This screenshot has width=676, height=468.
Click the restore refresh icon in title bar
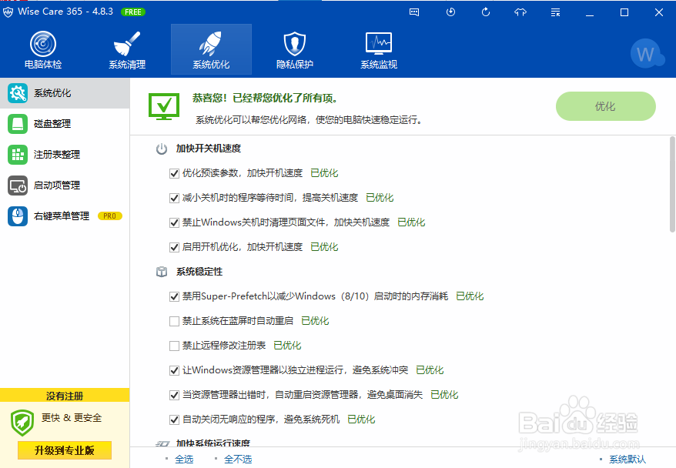pyautogui.click(x=486, y=12)
